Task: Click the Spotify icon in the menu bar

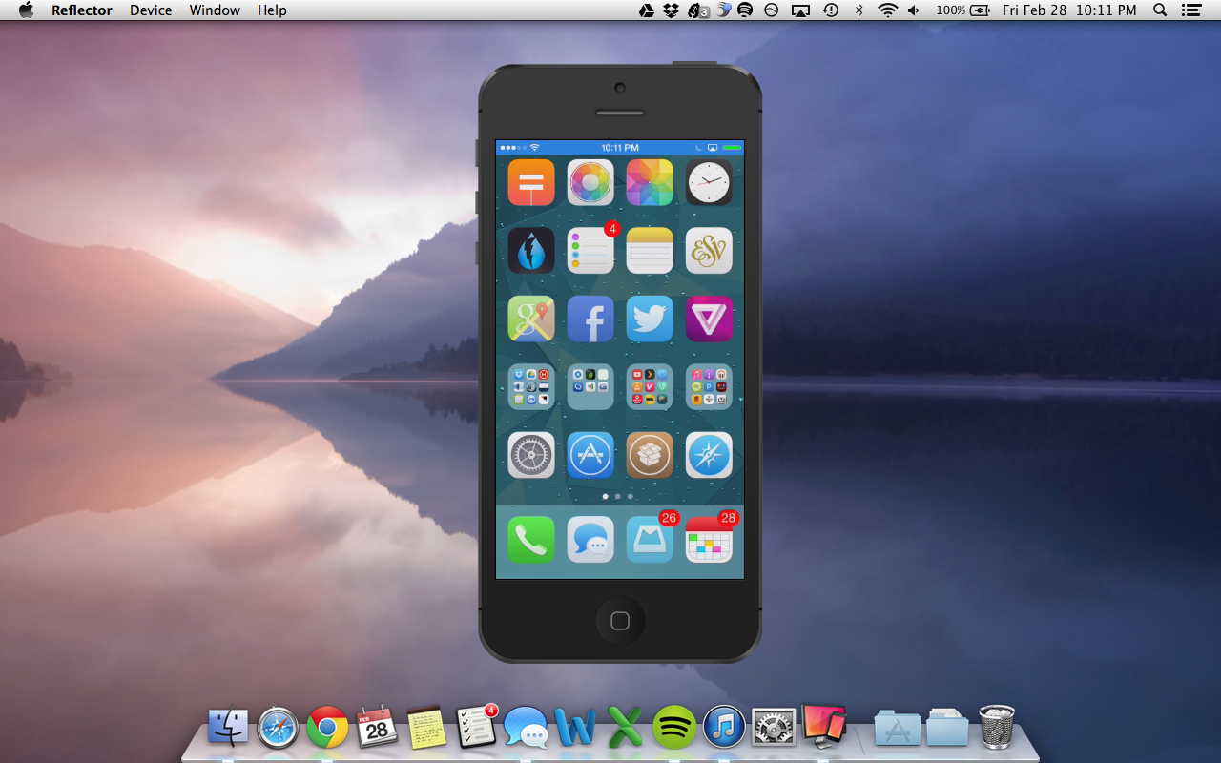Action: 746,10
